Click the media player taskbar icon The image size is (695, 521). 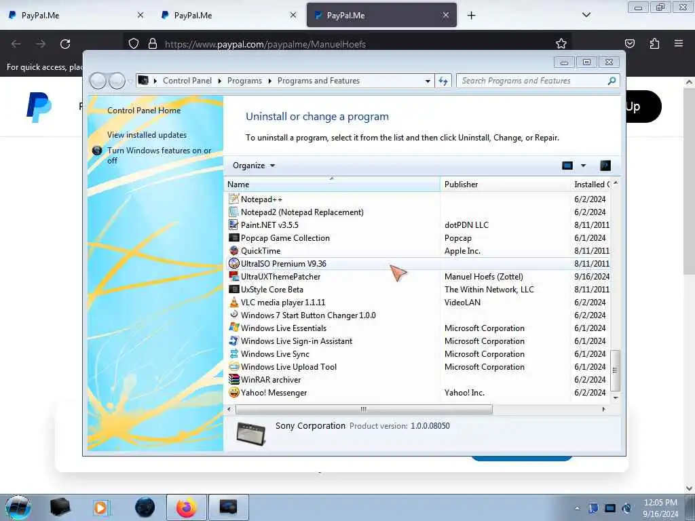coord(100,507)
